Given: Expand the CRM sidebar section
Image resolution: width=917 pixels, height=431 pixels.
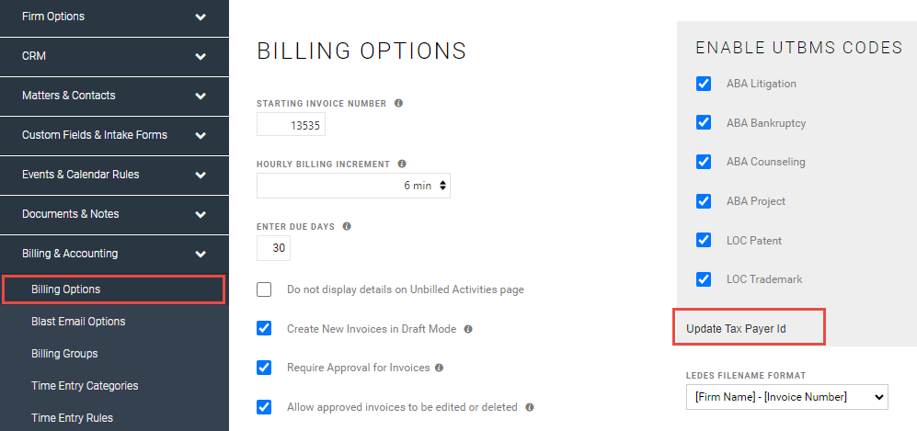Looking at the screenshot, I should pos(201,56).
